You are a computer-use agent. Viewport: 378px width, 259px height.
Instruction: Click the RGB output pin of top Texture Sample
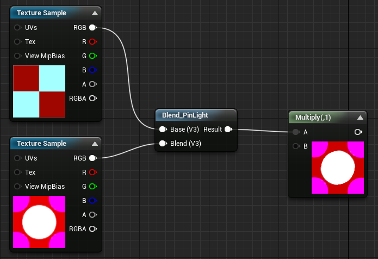pos(93,28)
